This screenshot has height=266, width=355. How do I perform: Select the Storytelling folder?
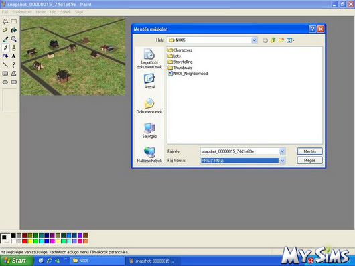(x=180, y=62)
